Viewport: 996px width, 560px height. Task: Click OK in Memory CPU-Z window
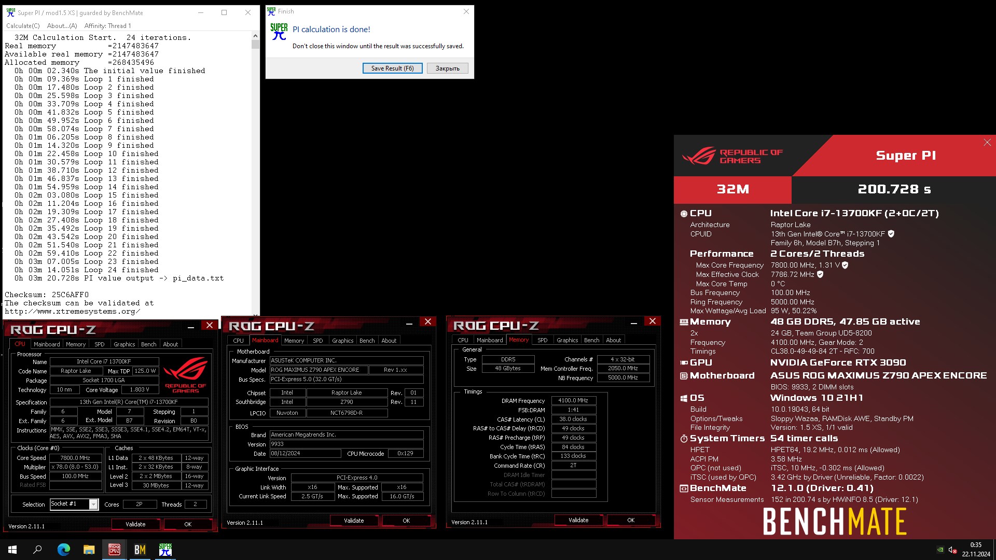[x=631, y=520]
